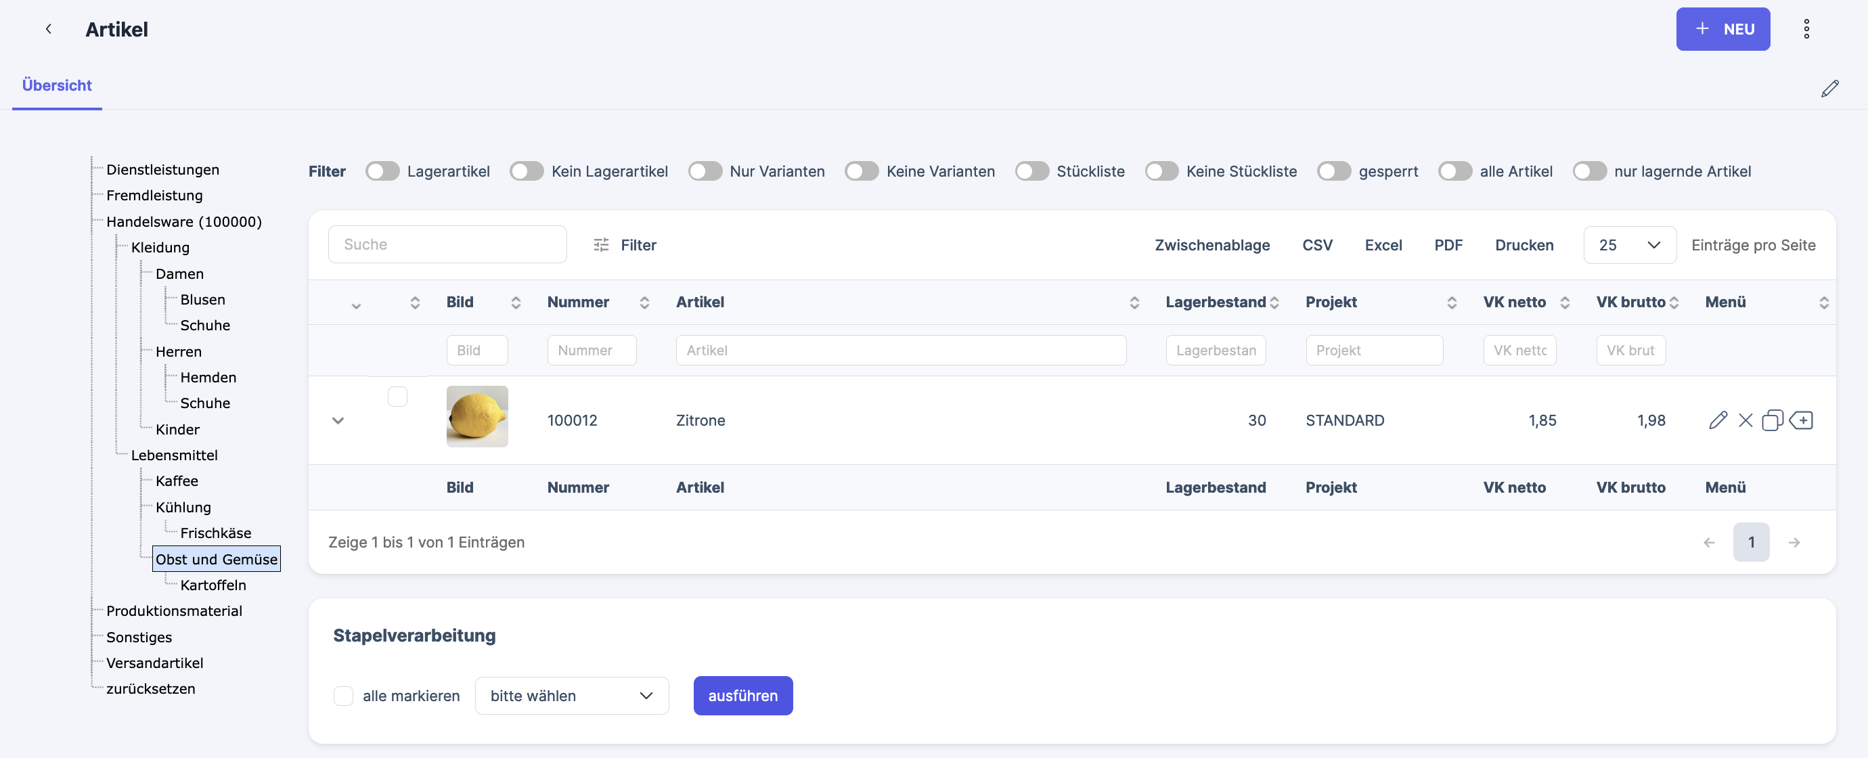Expand the Zitrone row details chevron

[x=338, y=420]
